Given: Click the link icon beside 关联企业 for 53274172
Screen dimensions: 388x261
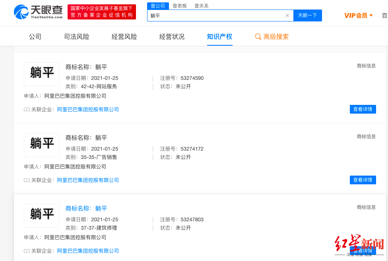Looking at the screenshot, I should (x=27, y=180).
